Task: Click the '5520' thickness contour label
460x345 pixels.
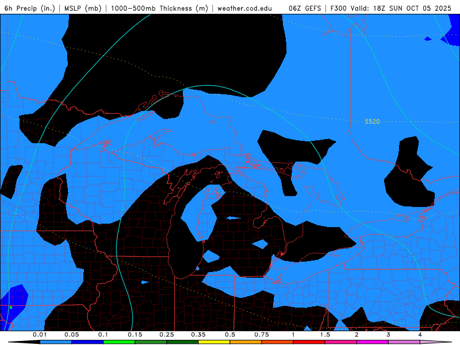Action: (372, 121)
